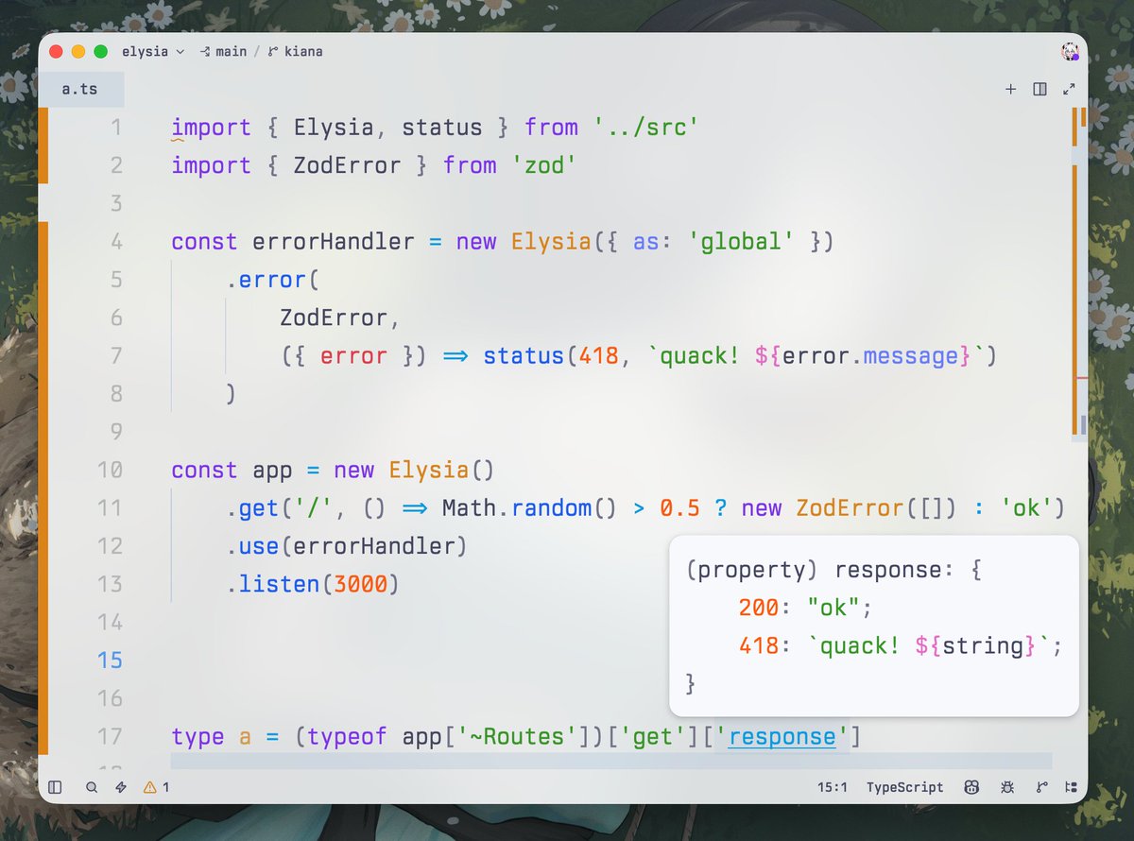Click 'zod' string on line 2
1134x841 pixels.
coord(544,165)
